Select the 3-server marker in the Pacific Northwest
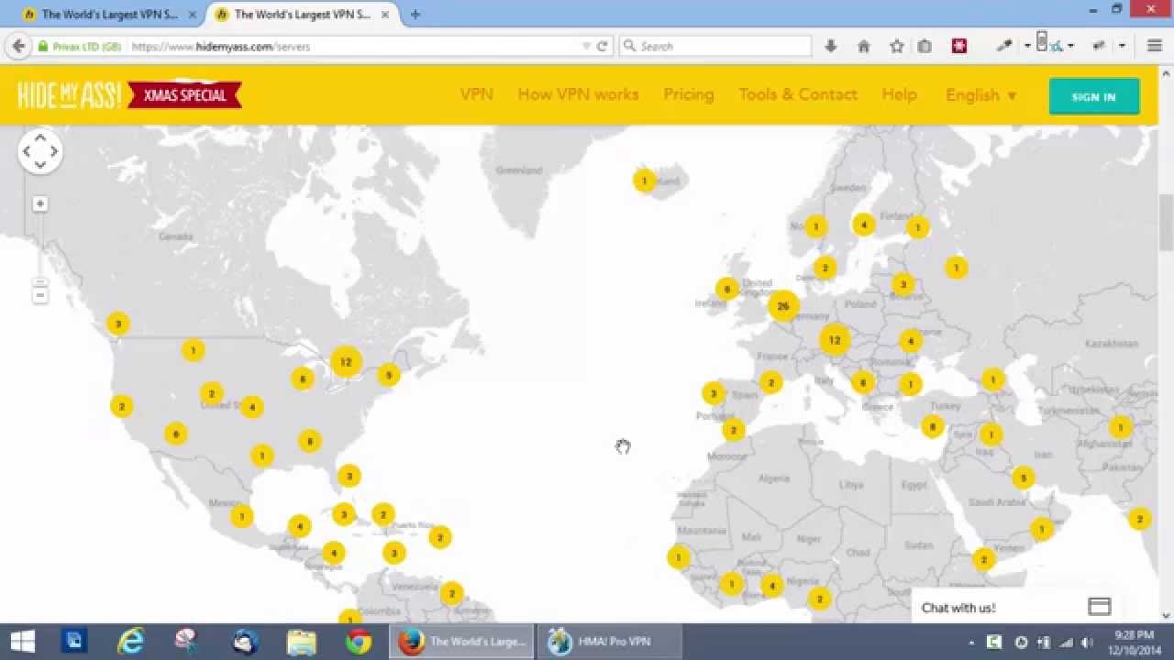 (x=116, y=323)
